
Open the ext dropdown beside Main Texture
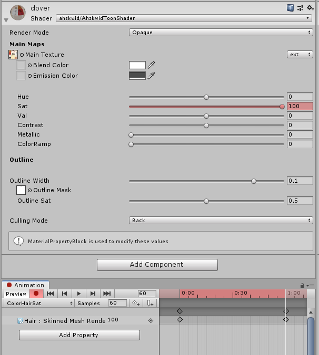pyautogui.click(x=300, y=54)
